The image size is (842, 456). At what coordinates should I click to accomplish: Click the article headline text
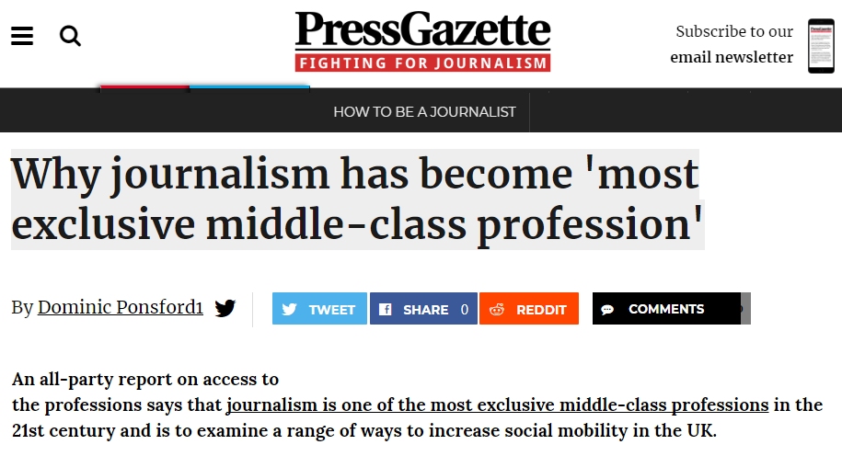356,199
